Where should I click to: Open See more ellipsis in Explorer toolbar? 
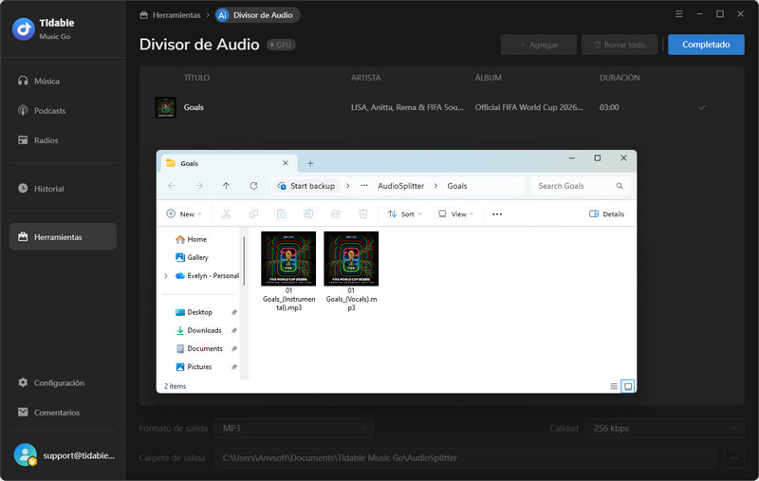point(497,213)
